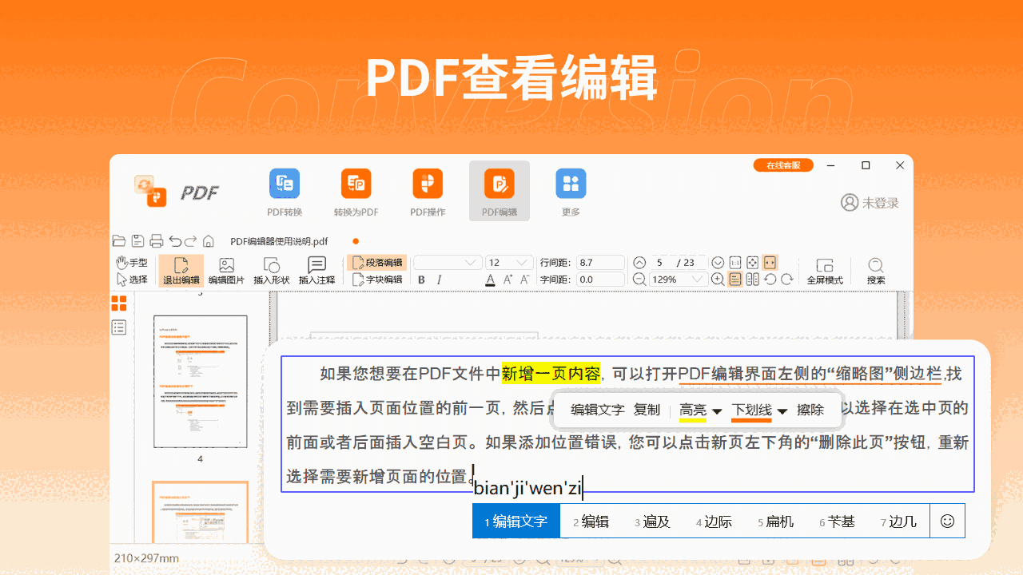Expand the 129% zoom level dropdown

coord(697,279)
